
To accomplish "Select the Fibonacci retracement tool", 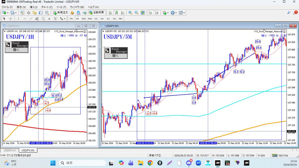I will point(43,19).
